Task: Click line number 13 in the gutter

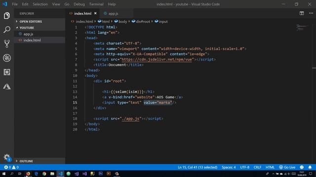Action: pos(75,92)
